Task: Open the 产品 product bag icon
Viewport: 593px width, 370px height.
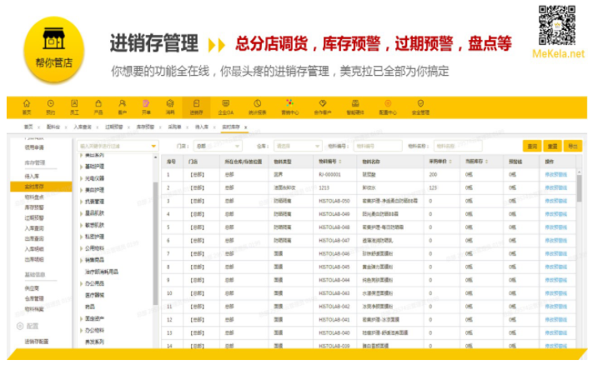Action: (x=98, y=103)
